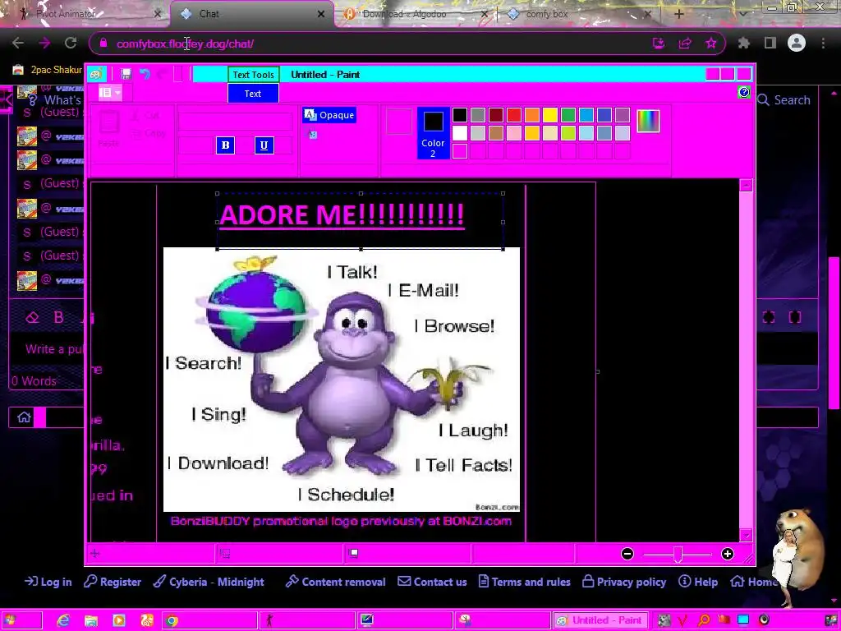Open Paint Help question mark icon
Viewport: 841px width, 631px height.
744,92
